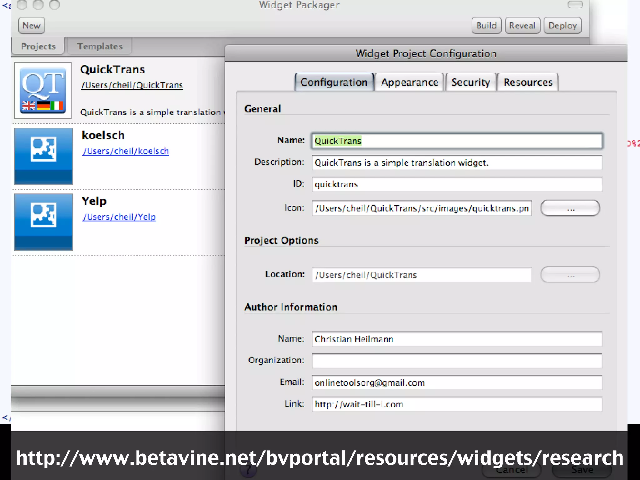Viewport: 640px width, 480px height.
Task: Click the General Name field containing QuickTrans
Action: click(457, 141)
